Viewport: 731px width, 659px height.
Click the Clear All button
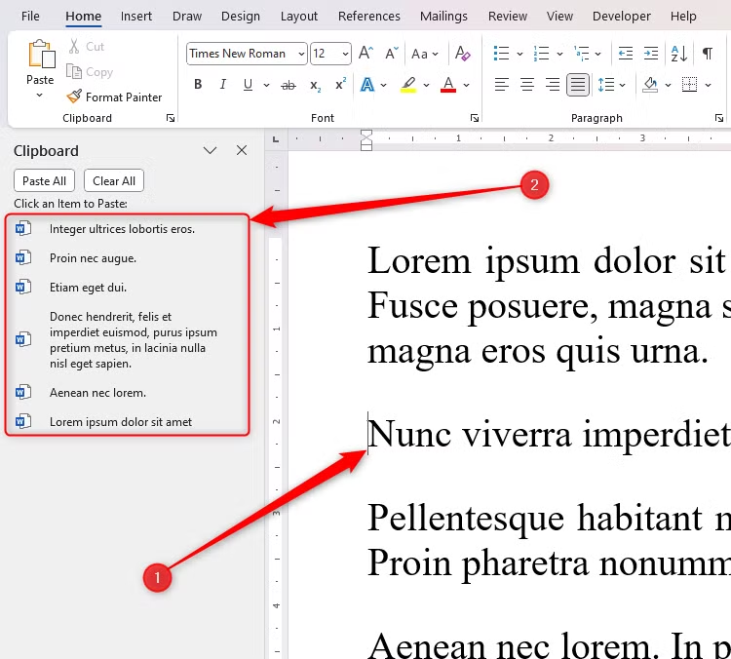(x=114, y=180)
